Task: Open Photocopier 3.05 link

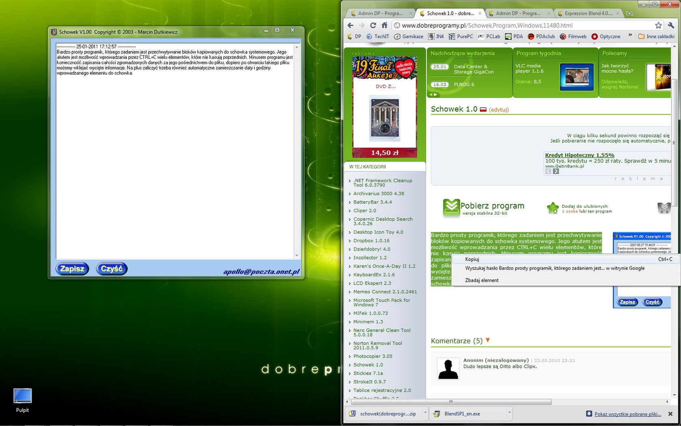Action: click(x=373, y=356)
